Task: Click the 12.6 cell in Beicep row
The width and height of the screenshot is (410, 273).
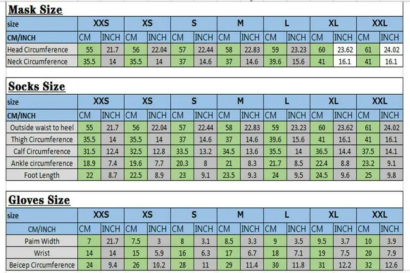Action: click(392, 264)
